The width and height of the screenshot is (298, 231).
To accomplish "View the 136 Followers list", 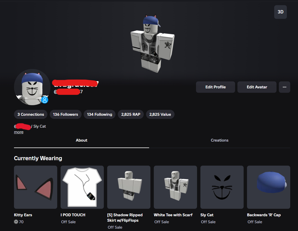I will (66, 114).
